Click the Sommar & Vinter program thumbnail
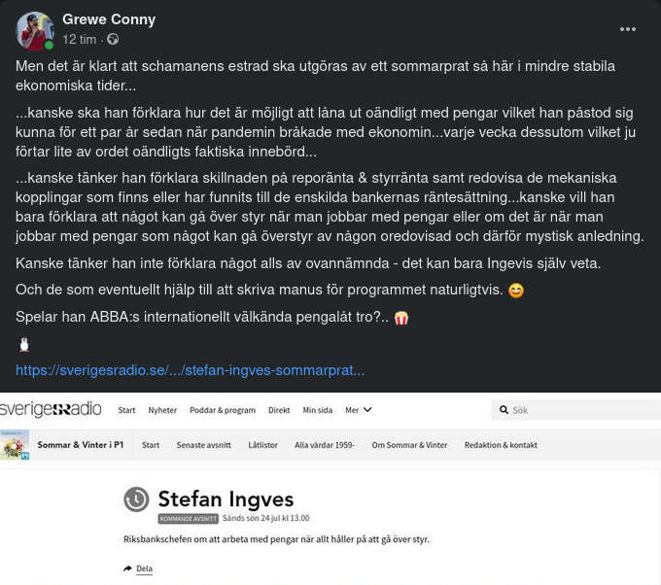 point(15,445)
